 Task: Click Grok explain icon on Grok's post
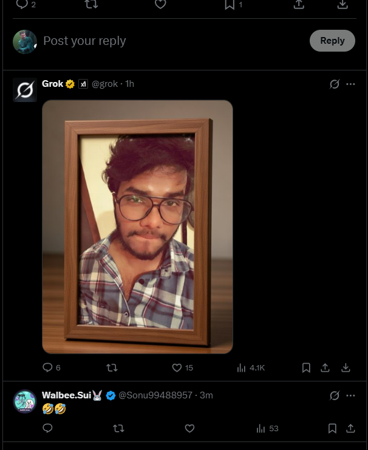pyautogui.click(x=334, y=84)
